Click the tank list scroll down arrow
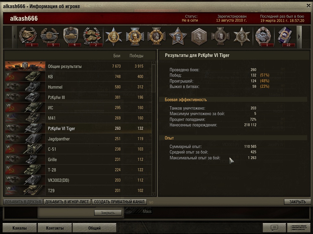Viewport: 313px width, 234px height. tap(153, 194)
